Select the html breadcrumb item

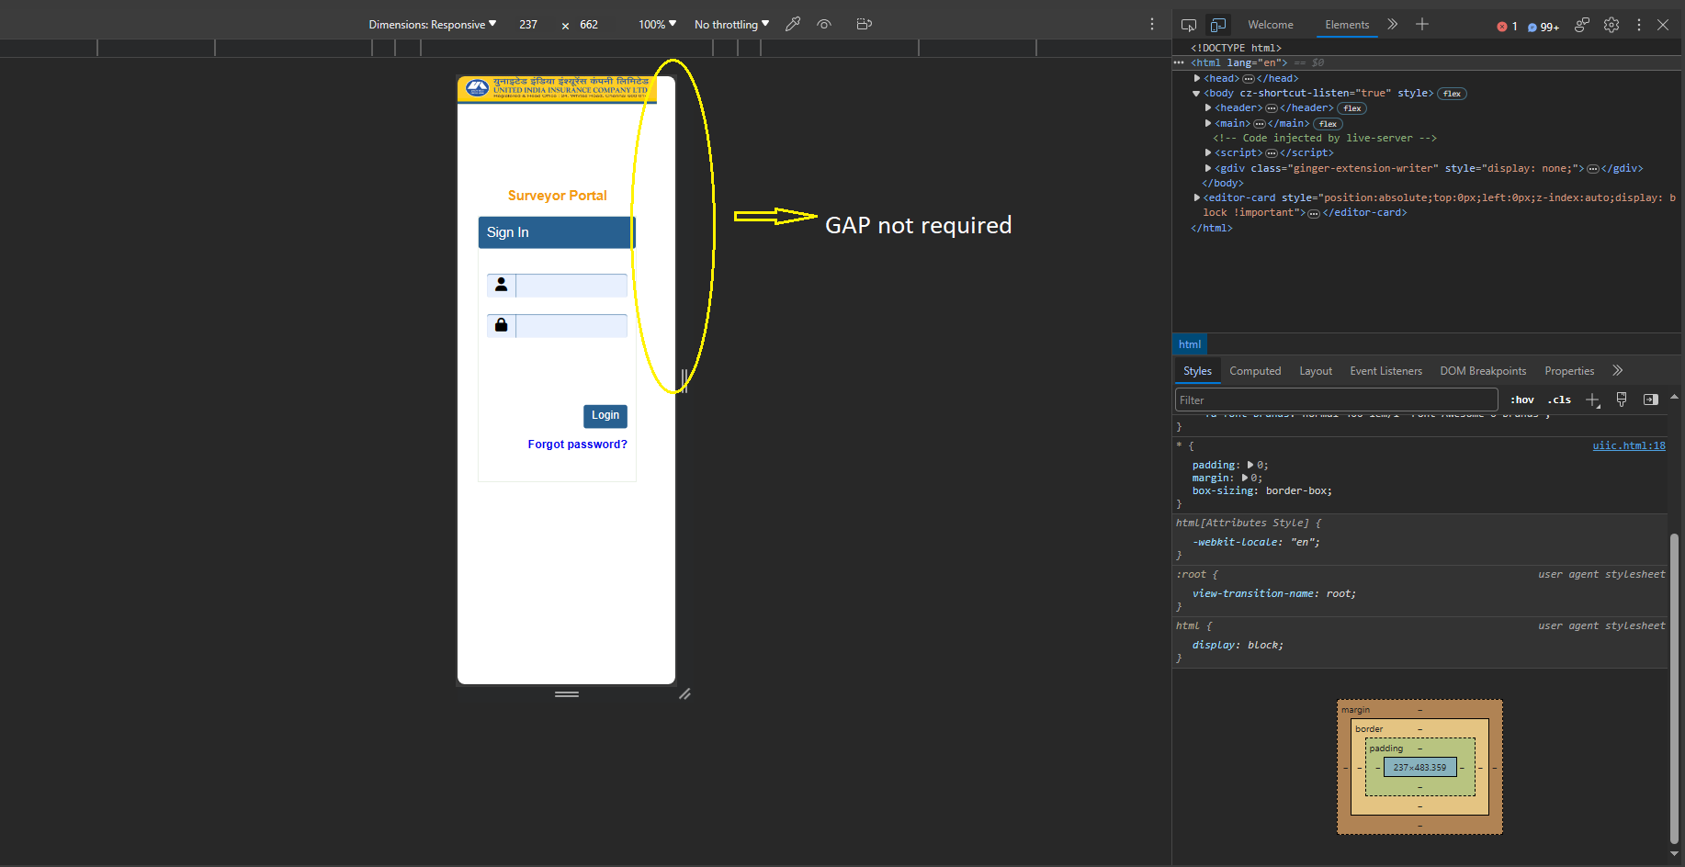(1190, 344)
